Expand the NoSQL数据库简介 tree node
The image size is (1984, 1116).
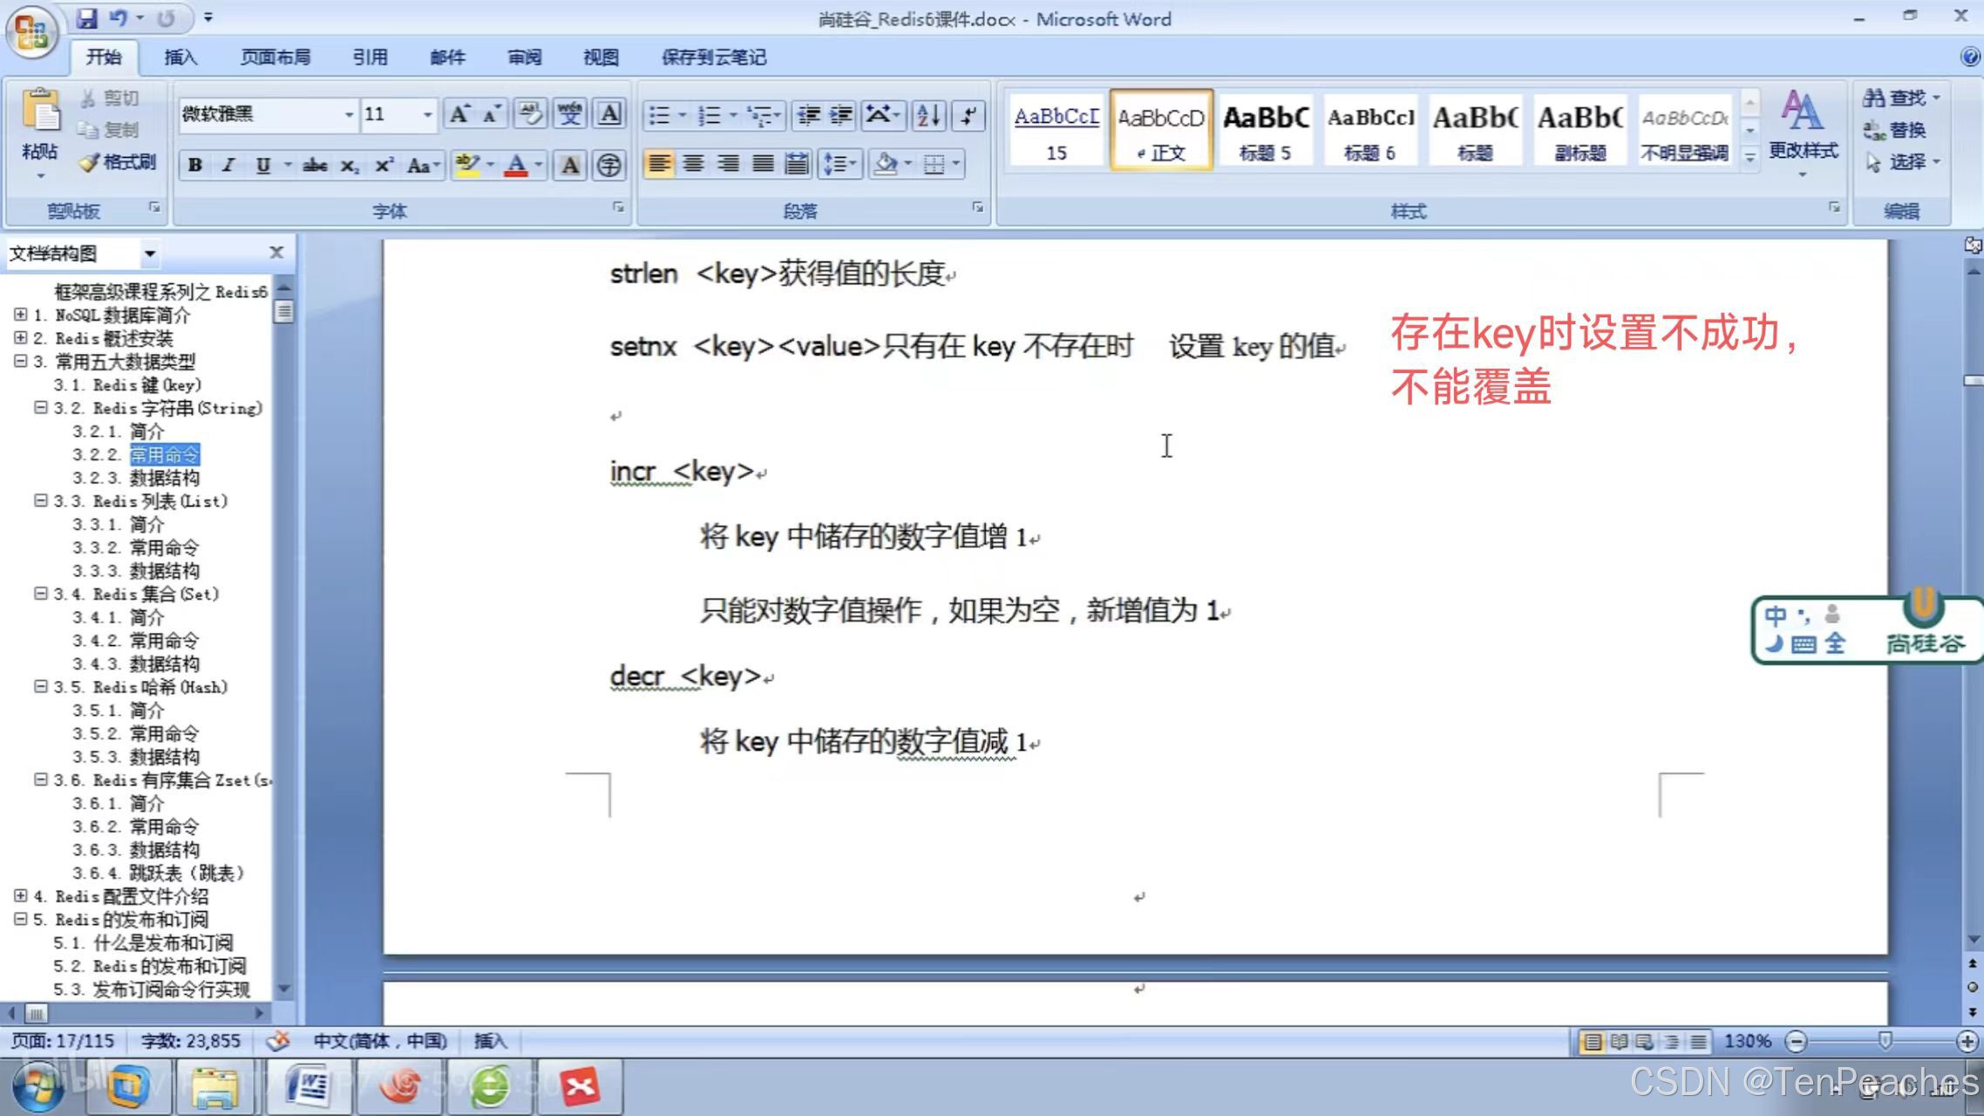point(21,315)
